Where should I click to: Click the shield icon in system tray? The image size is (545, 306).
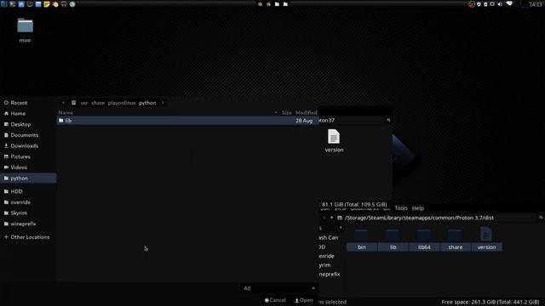[479, 4]
